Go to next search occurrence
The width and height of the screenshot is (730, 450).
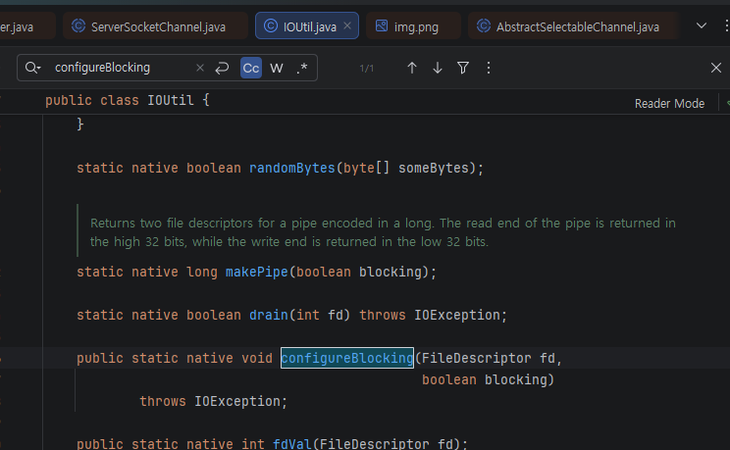(438, 68)
